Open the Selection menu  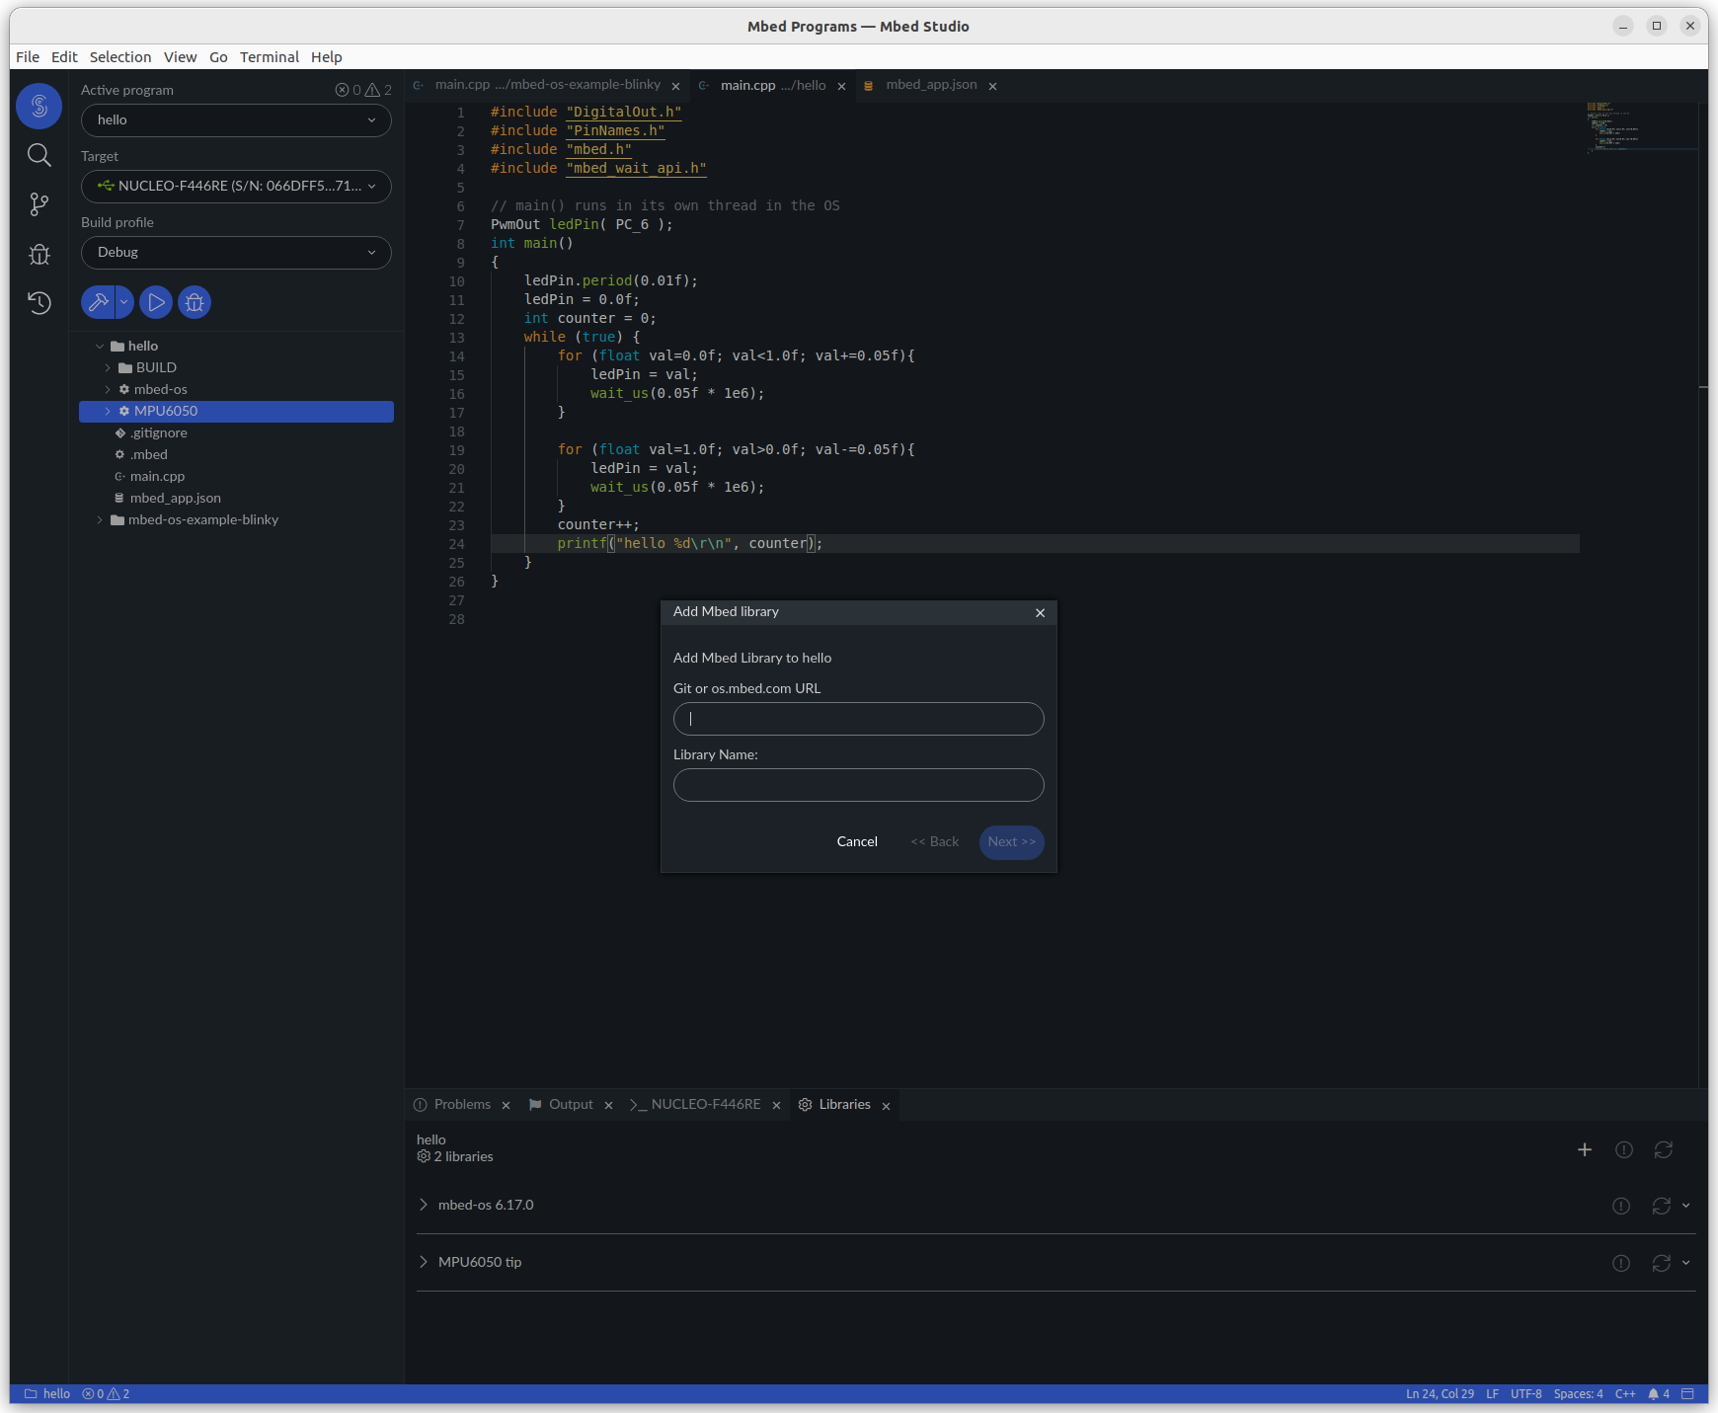(x=120, y=57)
